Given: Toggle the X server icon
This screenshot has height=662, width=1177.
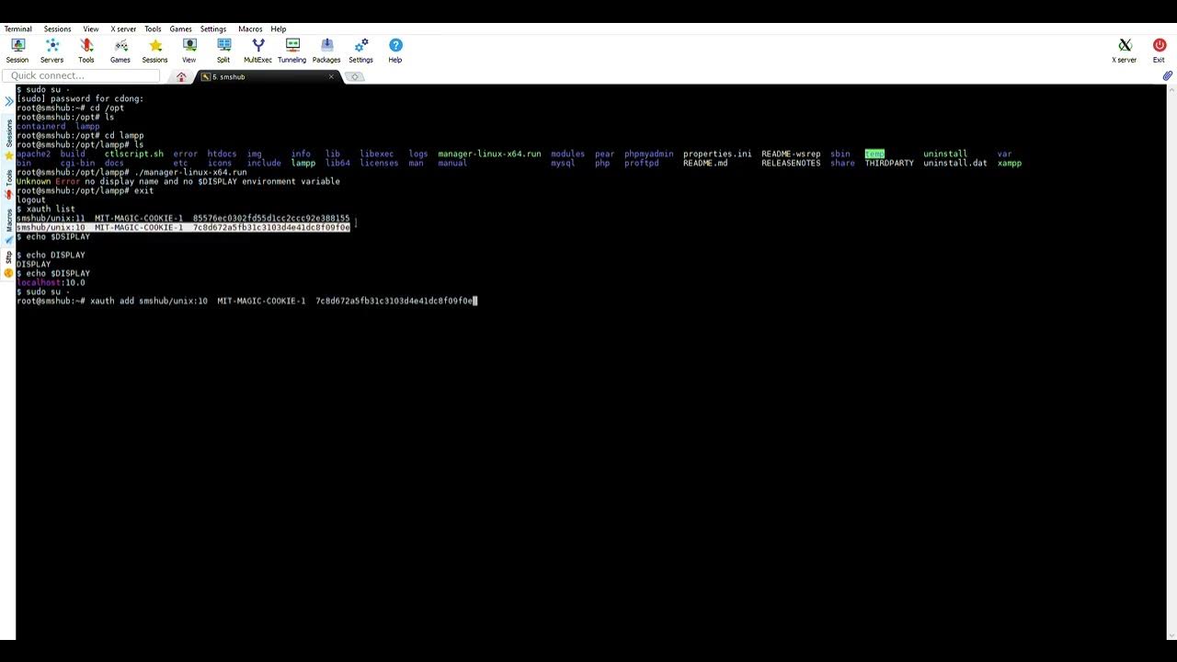Looking at the screenshot, I should tap(1125, 51).
